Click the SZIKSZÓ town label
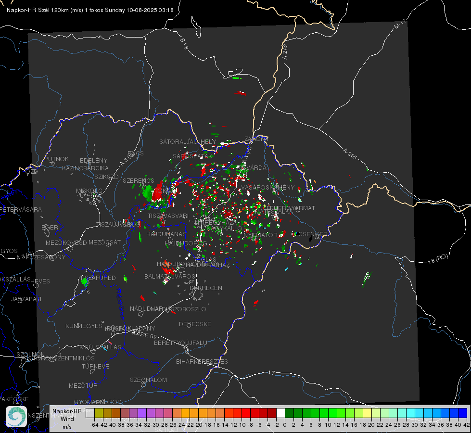This screenshot has width=471, height=433. 106,177
